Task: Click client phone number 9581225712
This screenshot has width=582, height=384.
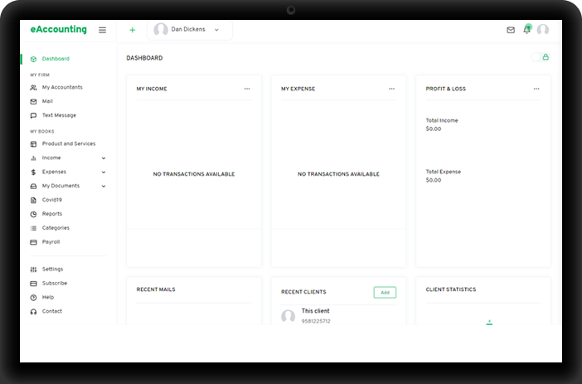Action: click(x=316, y=321)
